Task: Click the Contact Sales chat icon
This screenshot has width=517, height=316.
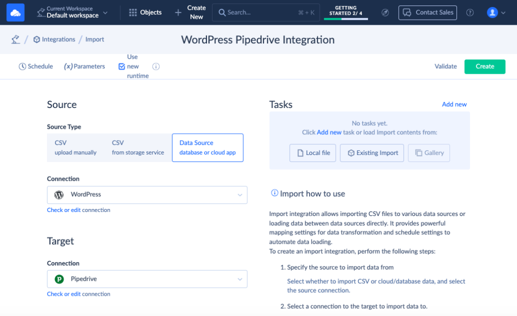Action: pos(407,13)
